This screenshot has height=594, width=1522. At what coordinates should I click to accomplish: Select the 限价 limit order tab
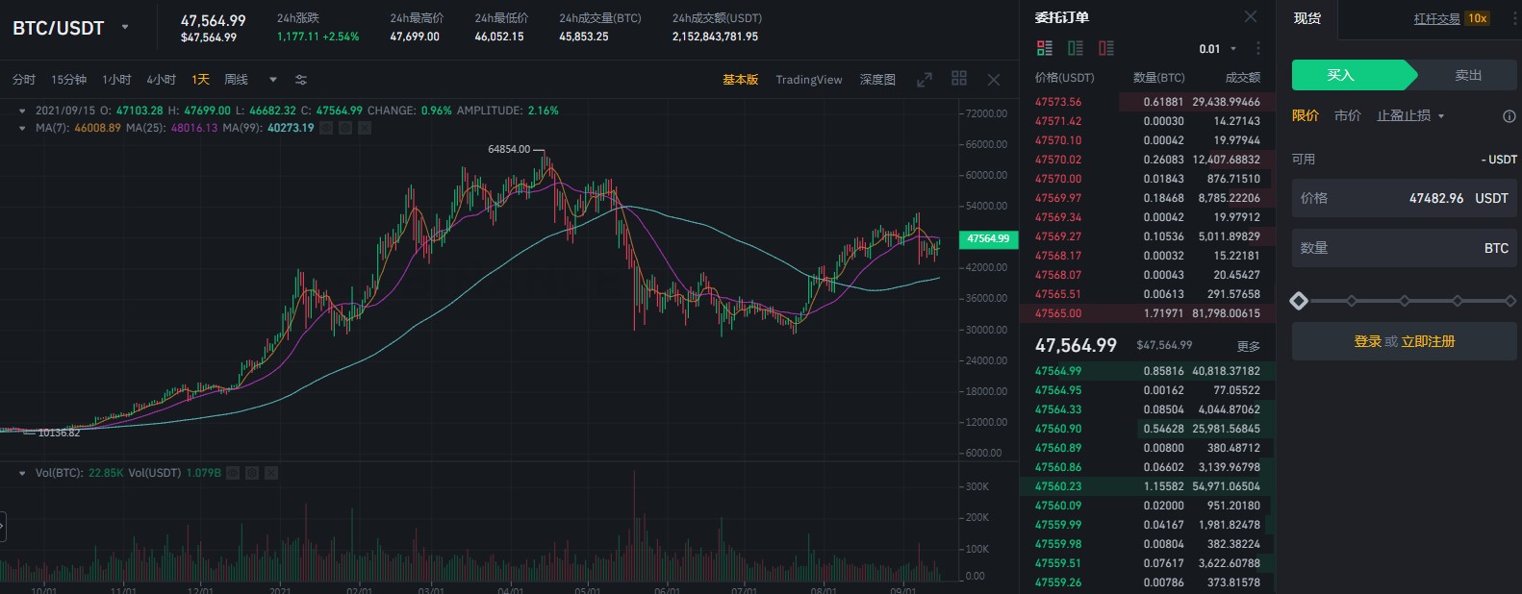(x=1306, y=115)
